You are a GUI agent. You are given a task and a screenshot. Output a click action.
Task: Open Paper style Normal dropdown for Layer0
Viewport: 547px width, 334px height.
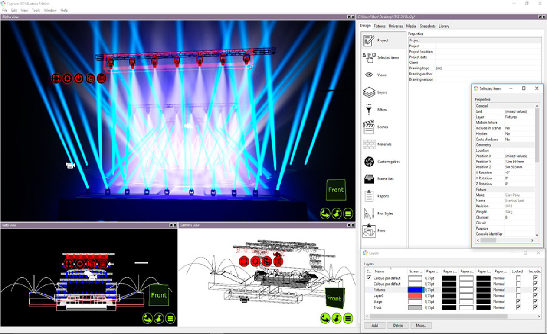tap(500, 296)
